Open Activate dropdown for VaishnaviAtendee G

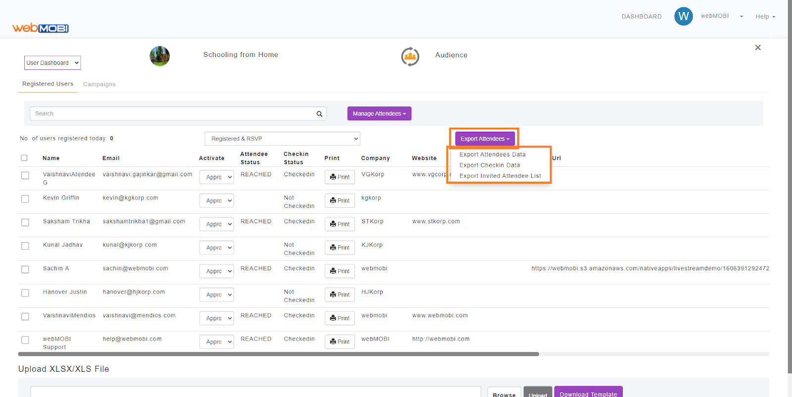[217, 177]
